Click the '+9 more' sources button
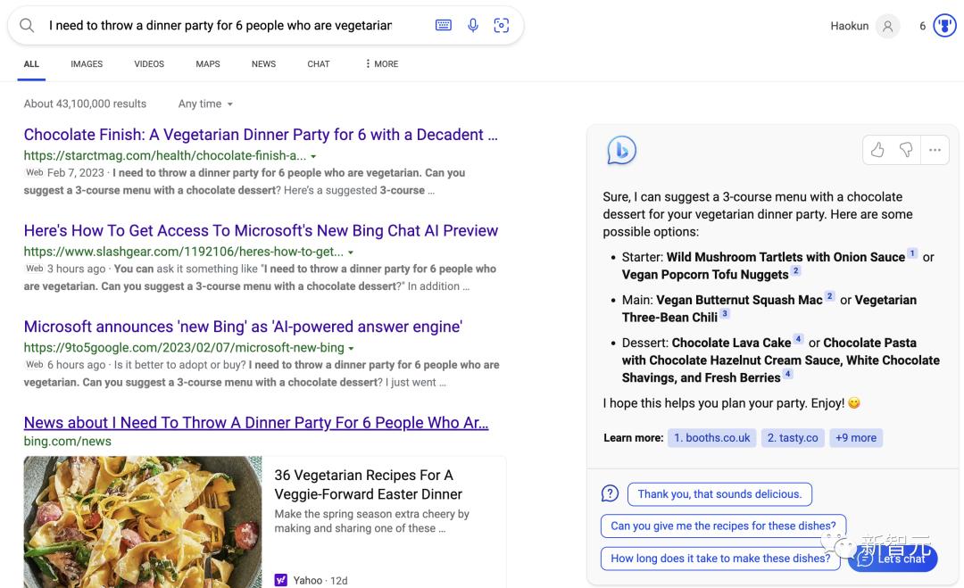Image resolution: width=964 pixels, height=588 pixels. click(x=855, y=438)
